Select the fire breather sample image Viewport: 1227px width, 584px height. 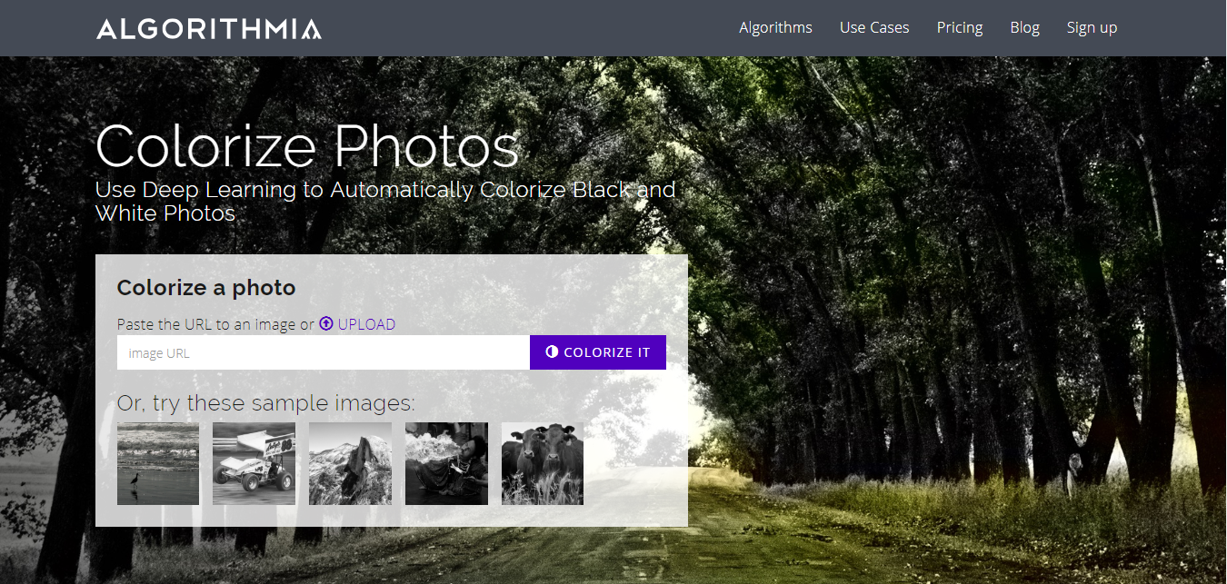click(x=446, y=463)
